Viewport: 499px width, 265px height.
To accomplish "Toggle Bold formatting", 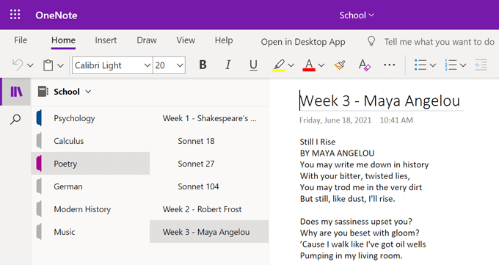I will [203, 65].
